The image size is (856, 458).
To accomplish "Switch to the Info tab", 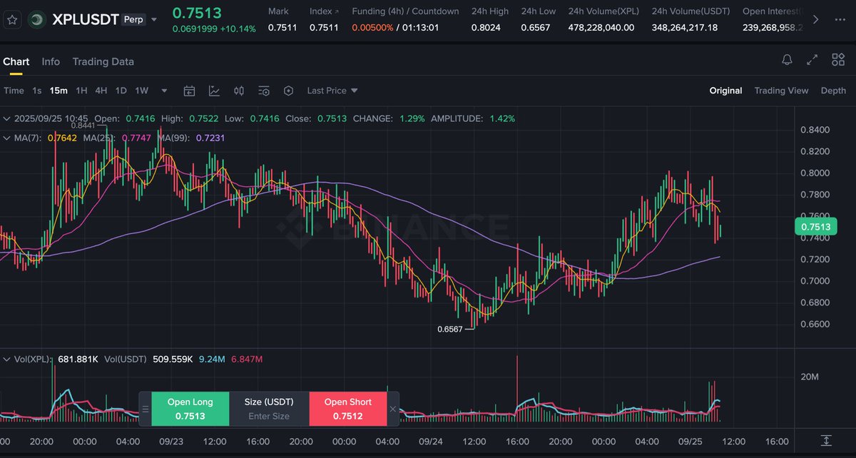I will click(x=51, y=61).
